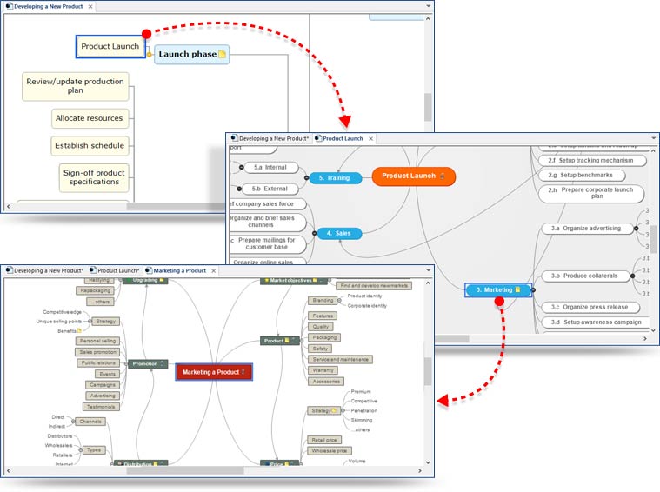Select the Public relations topic
This screenshot has width=660, height=492.
[x=98, y=362]
